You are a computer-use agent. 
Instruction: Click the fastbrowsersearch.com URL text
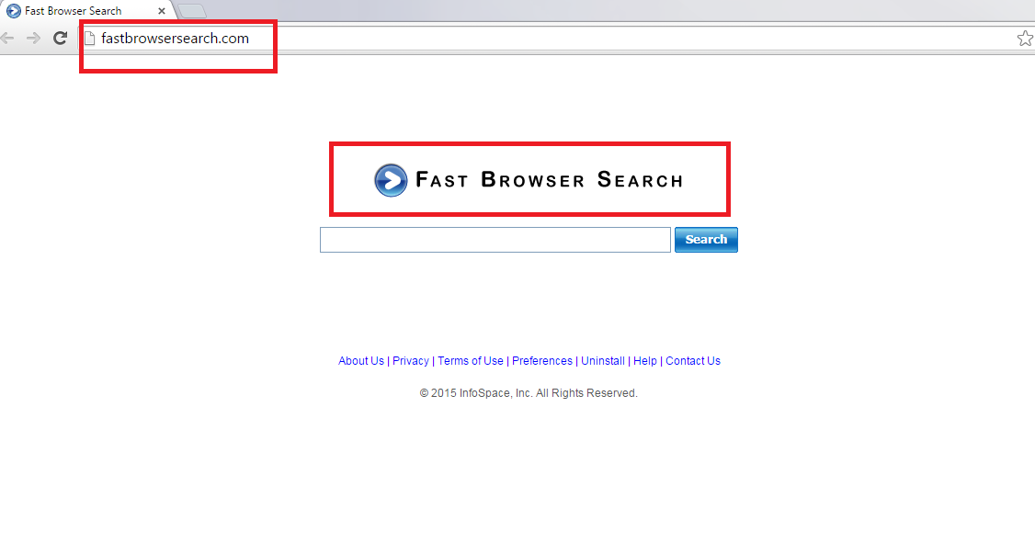[175, 39]
